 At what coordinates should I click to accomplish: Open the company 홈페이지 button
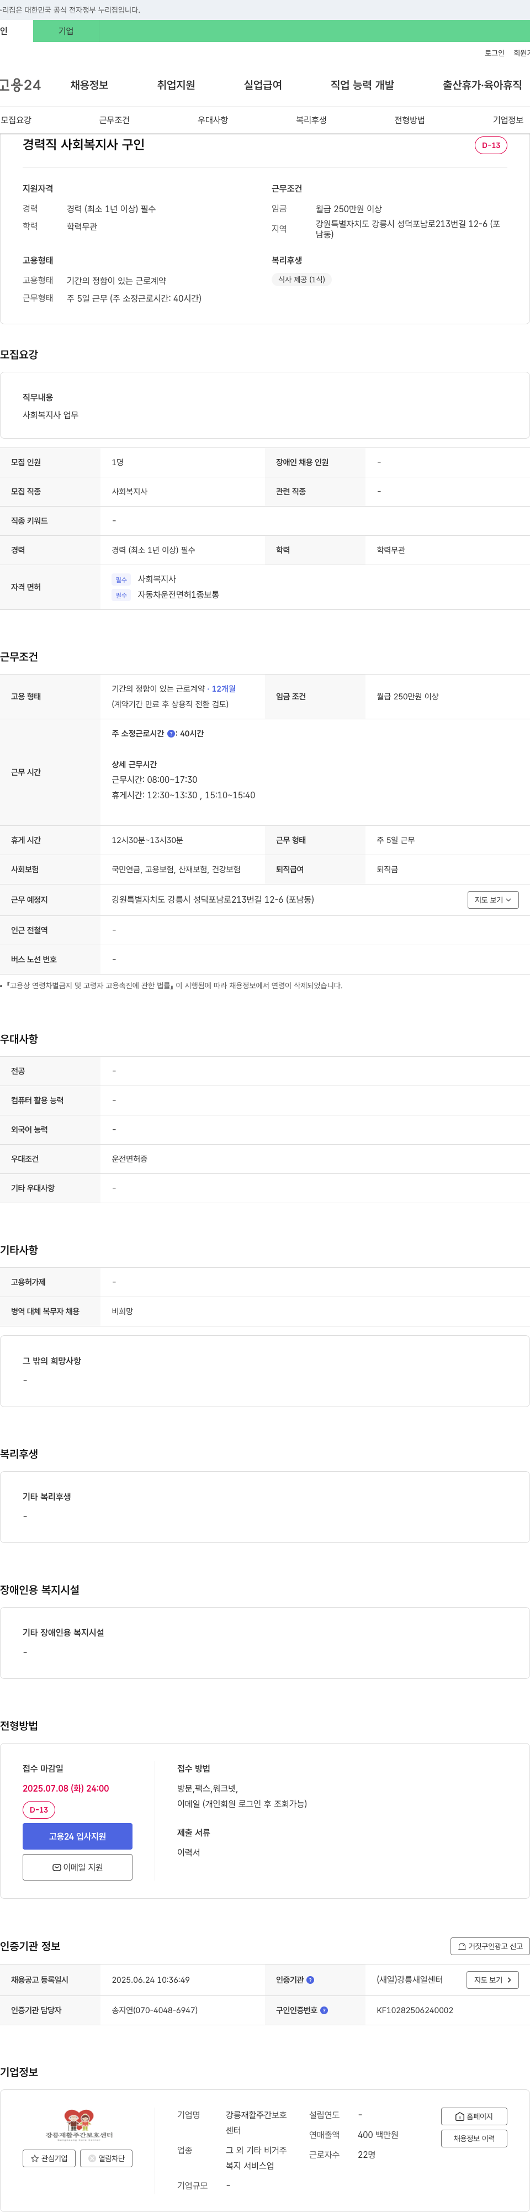(x=474, y=2116)
